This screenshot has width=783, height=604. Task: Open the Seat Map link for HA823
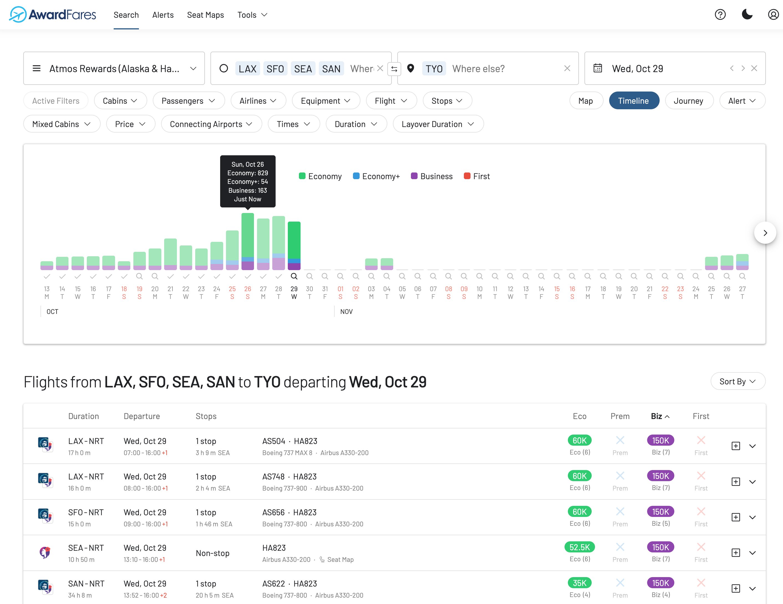click(x=340, y=559)
